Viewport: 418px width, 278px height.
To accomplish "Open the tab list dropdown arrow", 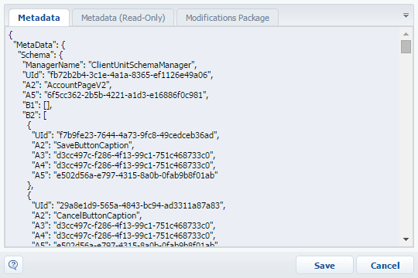I will [406, 15].
